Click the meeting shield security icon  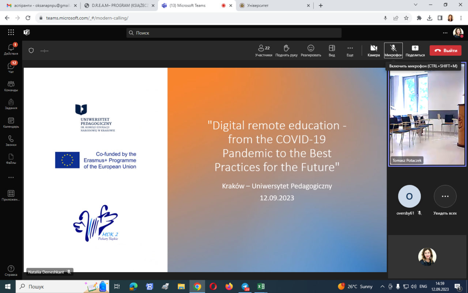click(31, 51)
